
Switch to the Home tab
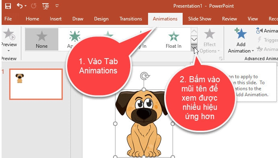click(33, 19)
